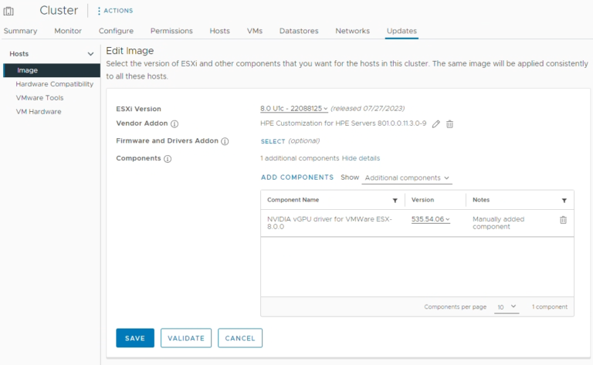593x365 pixels.
Task: Click the info icon next to Vendor Addon
Action: pyautogui.click(x=175, y=123)
